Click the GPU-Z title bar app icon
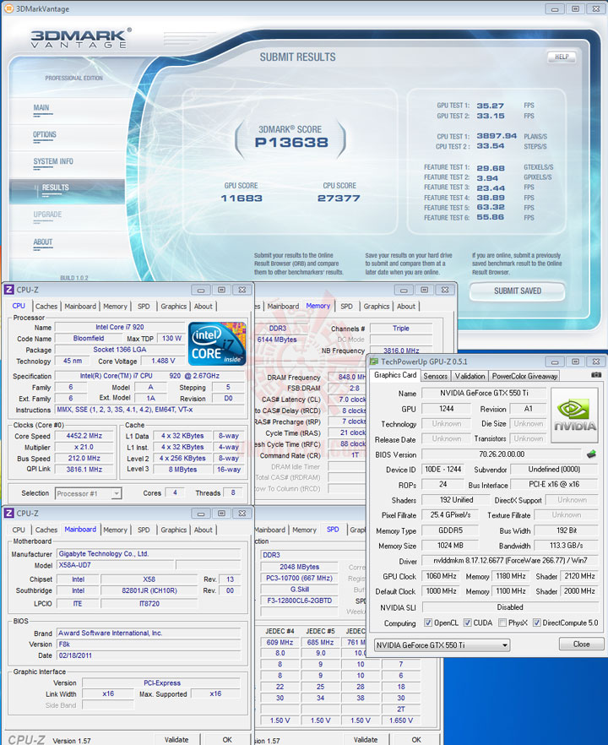Viewport: 608px width, 745px height. pos(374,362)
